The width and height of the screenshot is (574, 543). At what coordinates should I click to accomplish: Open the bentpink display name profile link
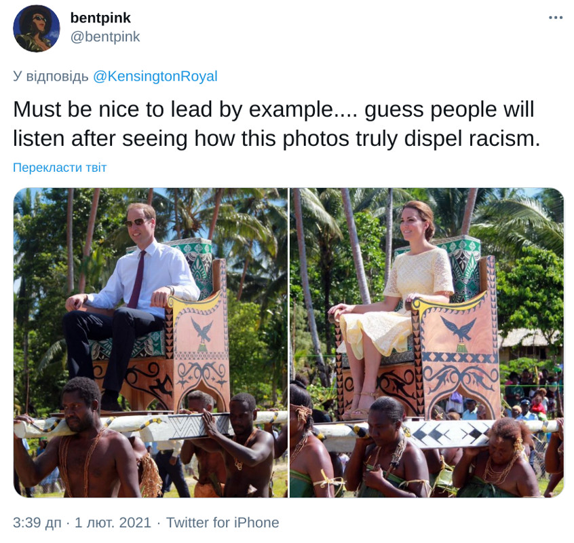tap(100, 18)
